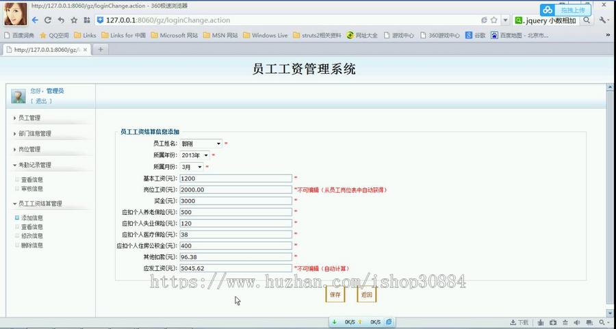The image size is (616, 329).
Task: Open 查看信息 under 员工工资结算管理
Action: point(31,227)
